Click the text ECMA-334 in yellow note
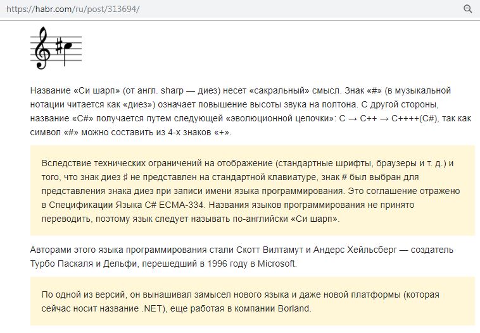The height and width of the screenshot is (333, 480). click(x=181, y=205)
